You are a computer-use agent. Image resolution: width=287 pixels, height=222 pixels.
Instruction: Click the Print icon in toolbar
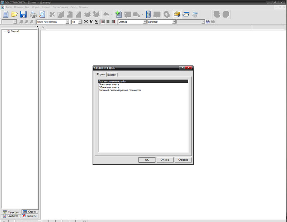click(x=33, y=14)
